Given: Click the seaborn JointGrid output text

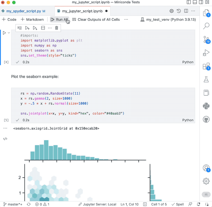Looking at the screenshot, I should pos(56,128).
